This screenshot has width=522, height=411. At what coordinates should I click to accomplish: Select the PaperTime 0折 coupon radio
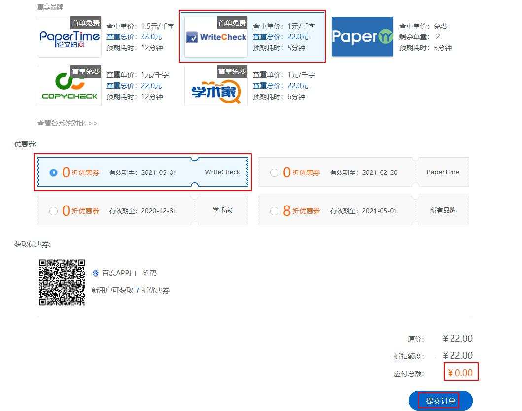coord(274,172)
